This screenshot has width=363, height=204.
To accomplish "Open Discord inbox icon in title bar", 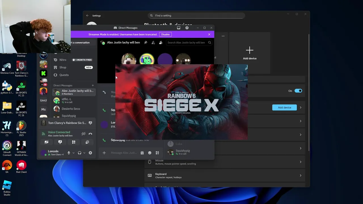I will [x=179, y=28].
